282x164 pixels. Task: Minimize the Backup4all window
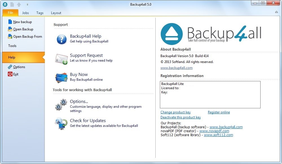coord(255,3)
